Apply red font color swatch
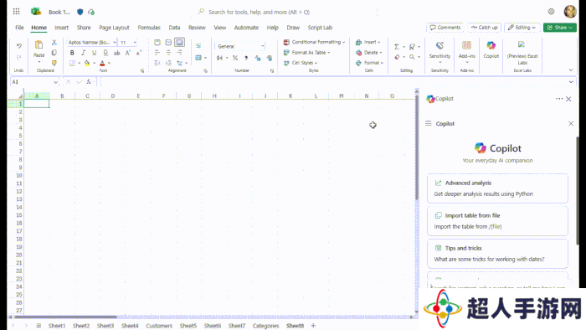 (x=102, y=63)
